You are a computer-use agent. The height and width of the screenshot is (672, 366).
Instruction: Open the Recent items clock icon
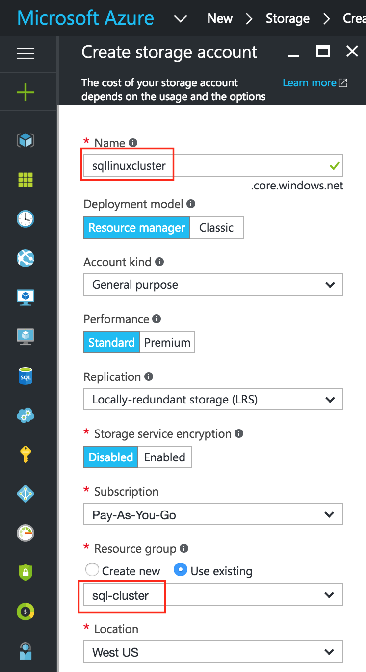click(x=25, y=219)
